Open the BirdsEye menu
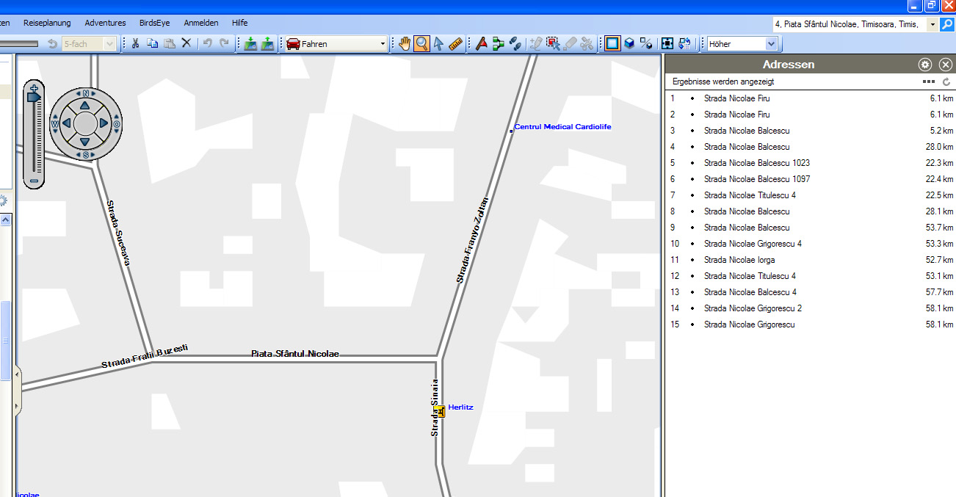This screenshot has height=497, width=956. pyautogui.click(x=154, y=23)
